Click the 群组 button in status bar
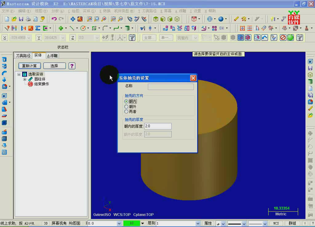Viewport: 315px width, 227px height. 292,223
